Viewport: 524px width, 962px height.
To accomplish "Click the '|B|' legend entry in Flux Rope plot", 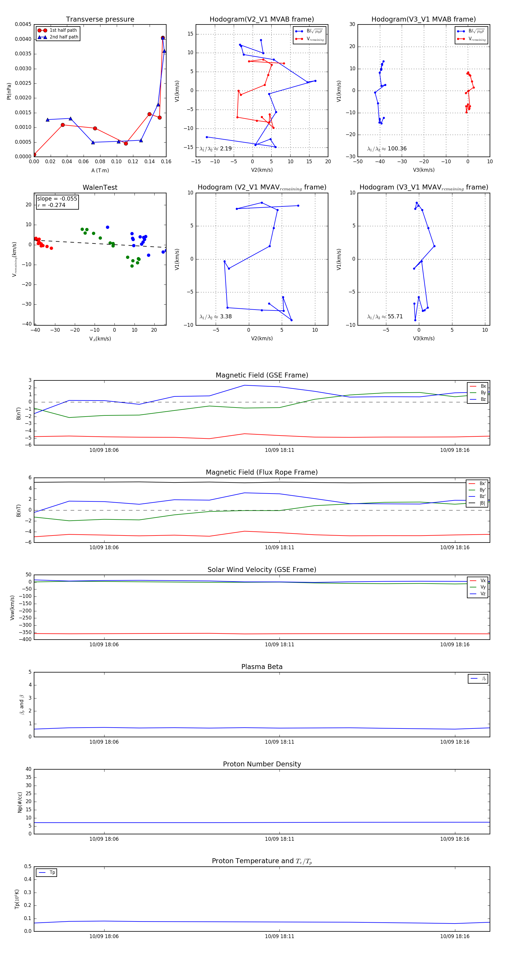I will click(x=477, y=503).
